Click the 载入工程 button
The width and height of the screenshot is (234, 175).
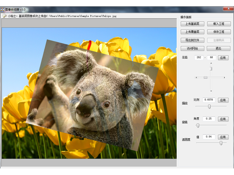(x=219, y=24)
